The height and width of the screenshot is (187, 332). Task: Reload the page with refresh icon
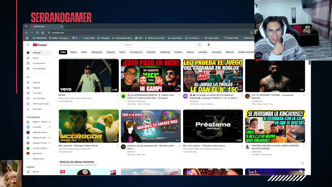click(x=37, y=33)
